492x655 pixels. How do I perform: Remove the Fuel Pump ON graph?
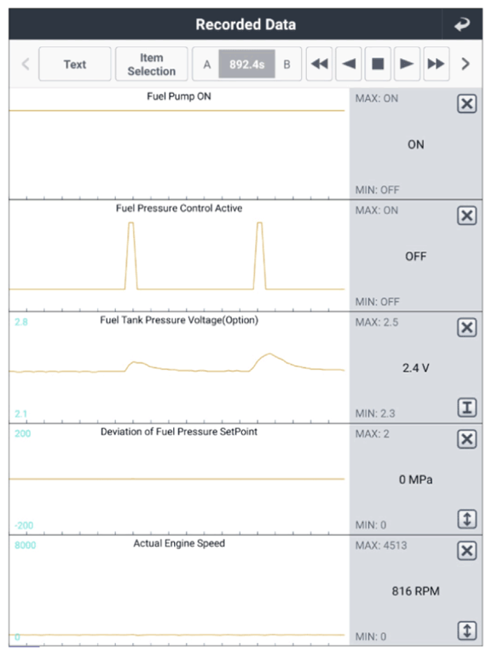(x=467, y=103)
